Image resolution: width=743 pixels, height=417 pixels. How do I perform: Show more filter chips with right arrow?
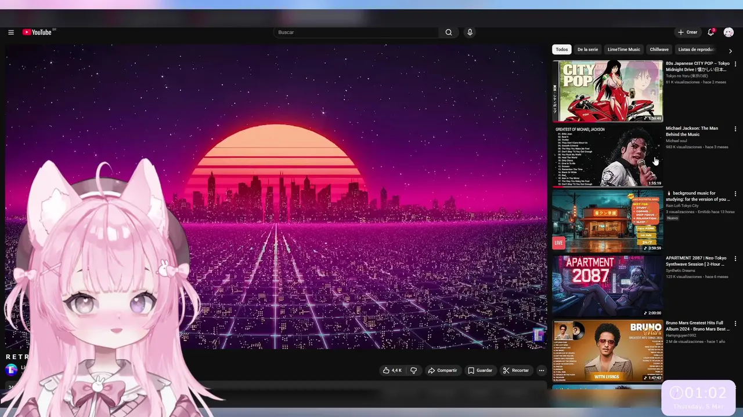(730, 51)
